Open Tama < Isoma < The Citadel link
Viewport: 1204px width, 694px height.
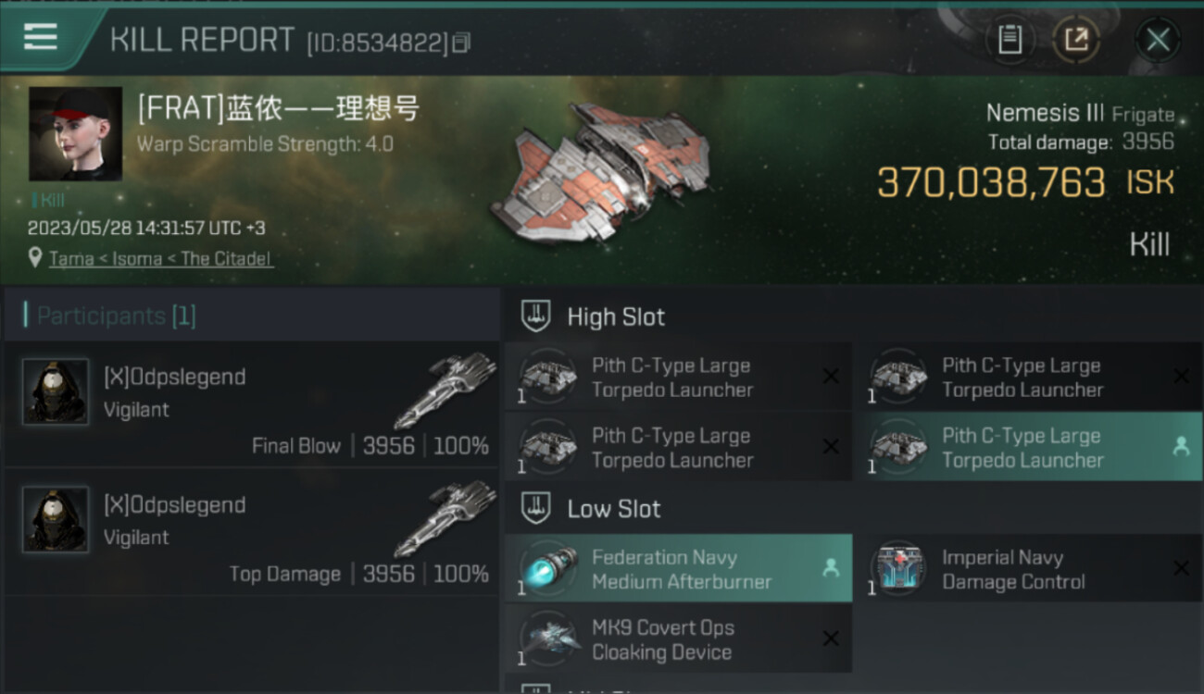point(160,259)
